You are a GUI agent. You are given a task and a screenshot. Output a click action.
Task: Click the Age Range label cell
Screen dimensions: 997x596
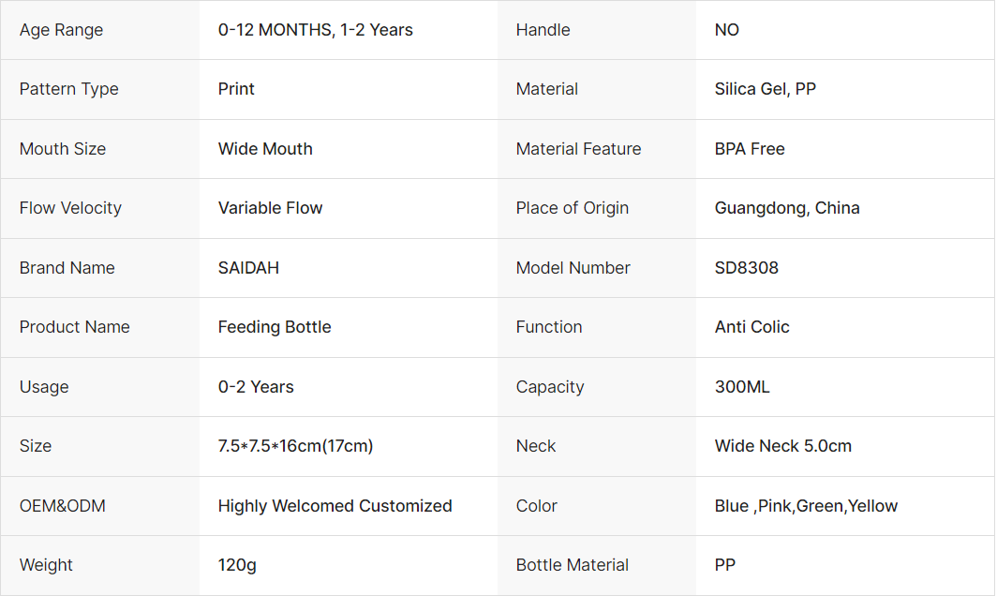pos(62,30)
